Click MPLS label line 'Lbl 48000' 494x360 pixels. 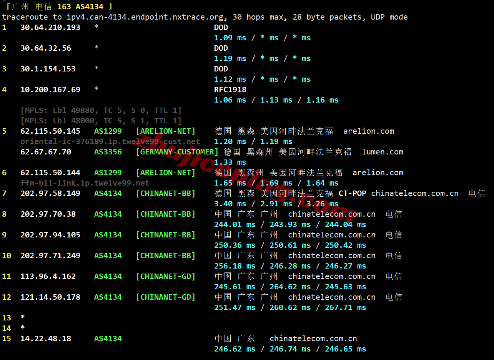point(101,121)
